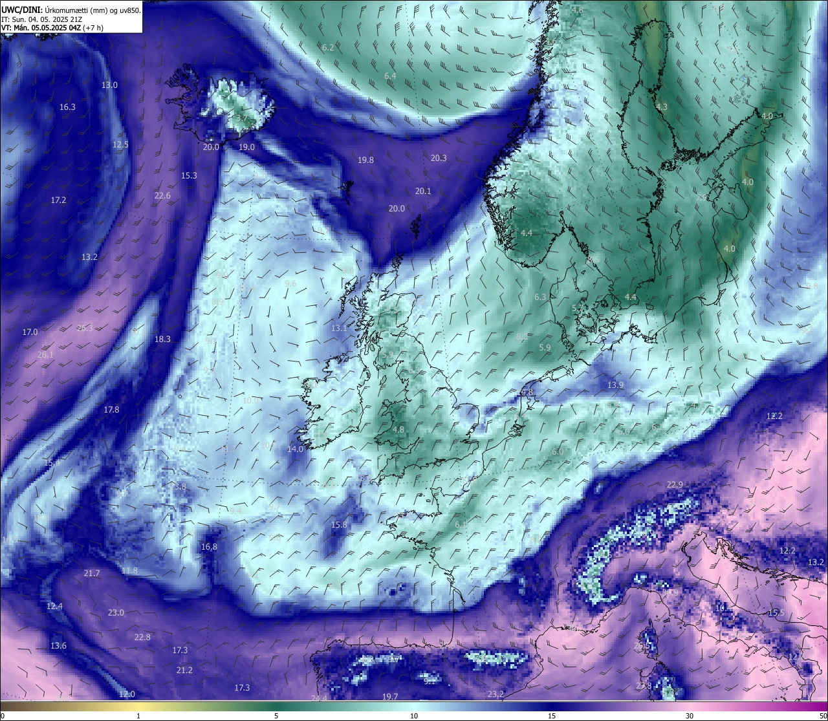Click the map value 13.6
This screenshot has height=721, width=828.
(58, 646)
